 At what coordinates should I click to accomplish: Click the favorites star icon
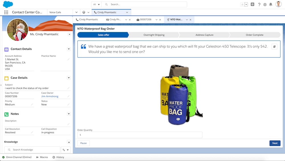tap(242, 5)
